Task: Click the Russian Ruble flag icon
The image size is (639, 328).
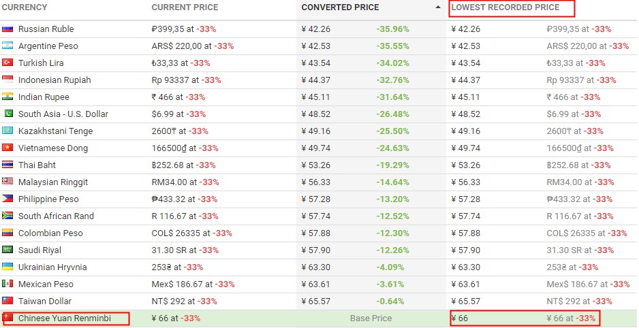Action: [7, 29]
